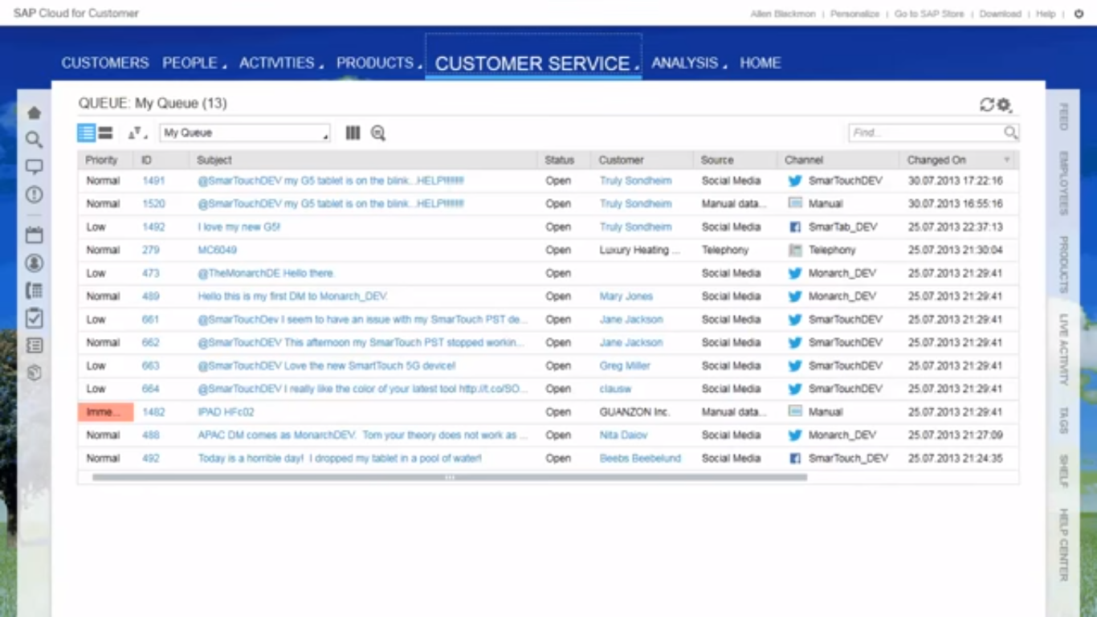Click the Twitter icon in row 489
This screenshot has height=617, width=1097.
795,296
